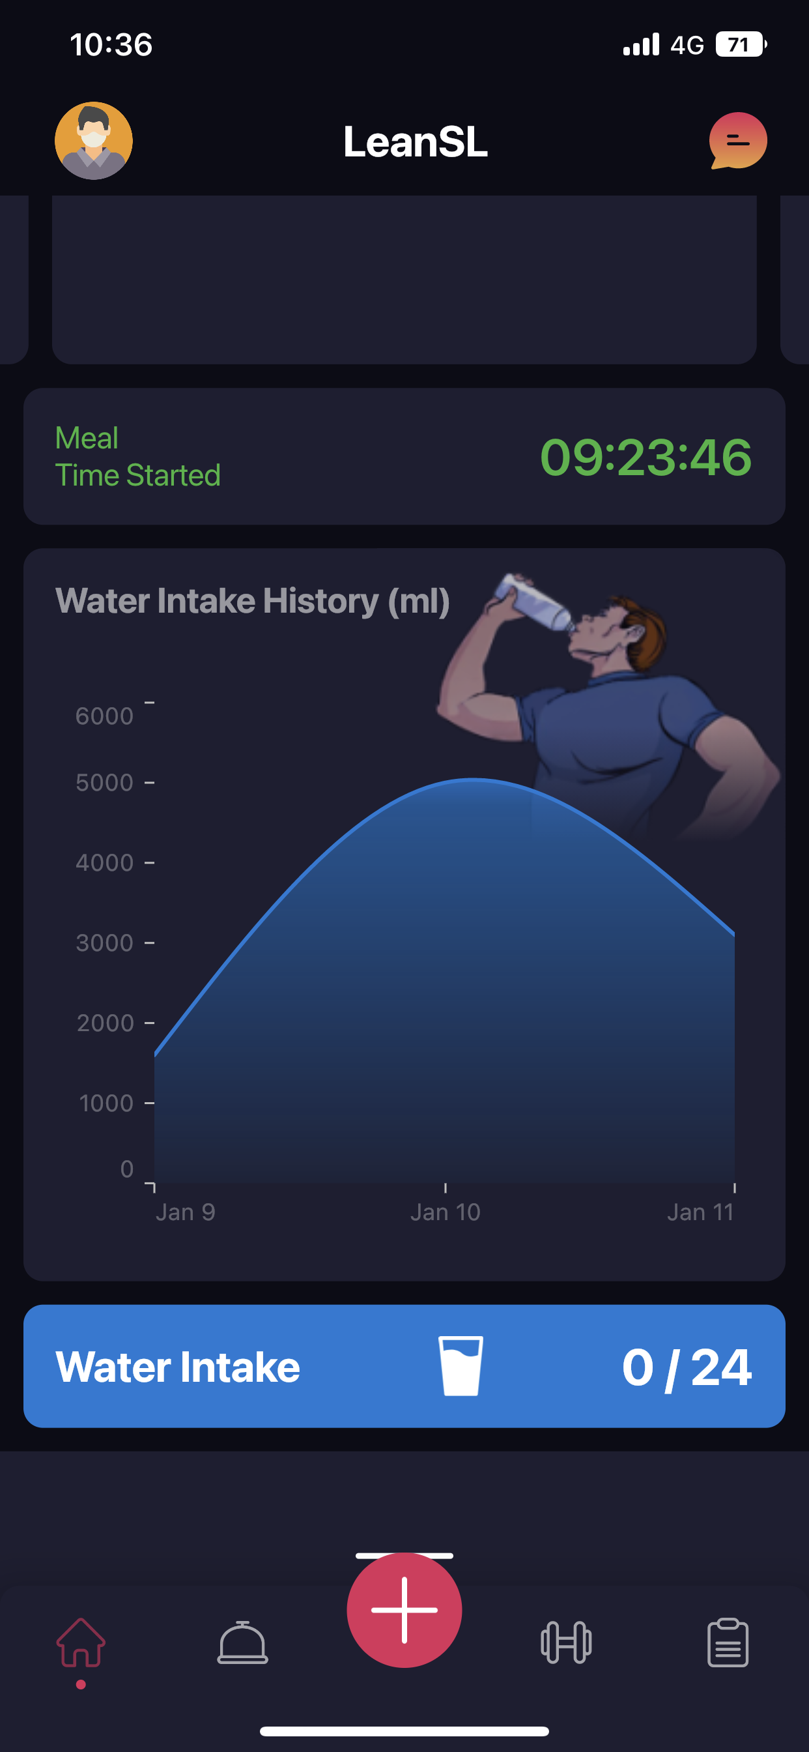Select the Jan 10 chart label

(446, 1212)
